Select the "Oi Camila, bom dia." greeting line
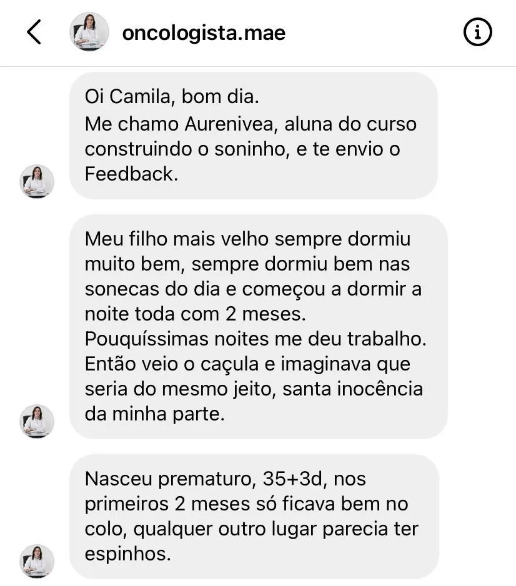The height and width of the screenshot is (586, 516). point(172,98)
